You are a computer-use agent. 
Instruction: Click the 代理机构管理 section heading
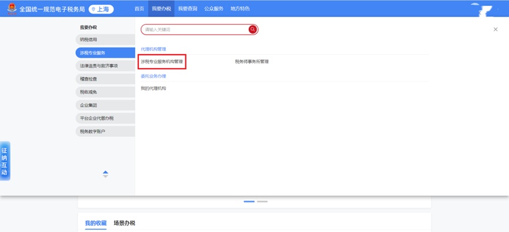point(154,49)
